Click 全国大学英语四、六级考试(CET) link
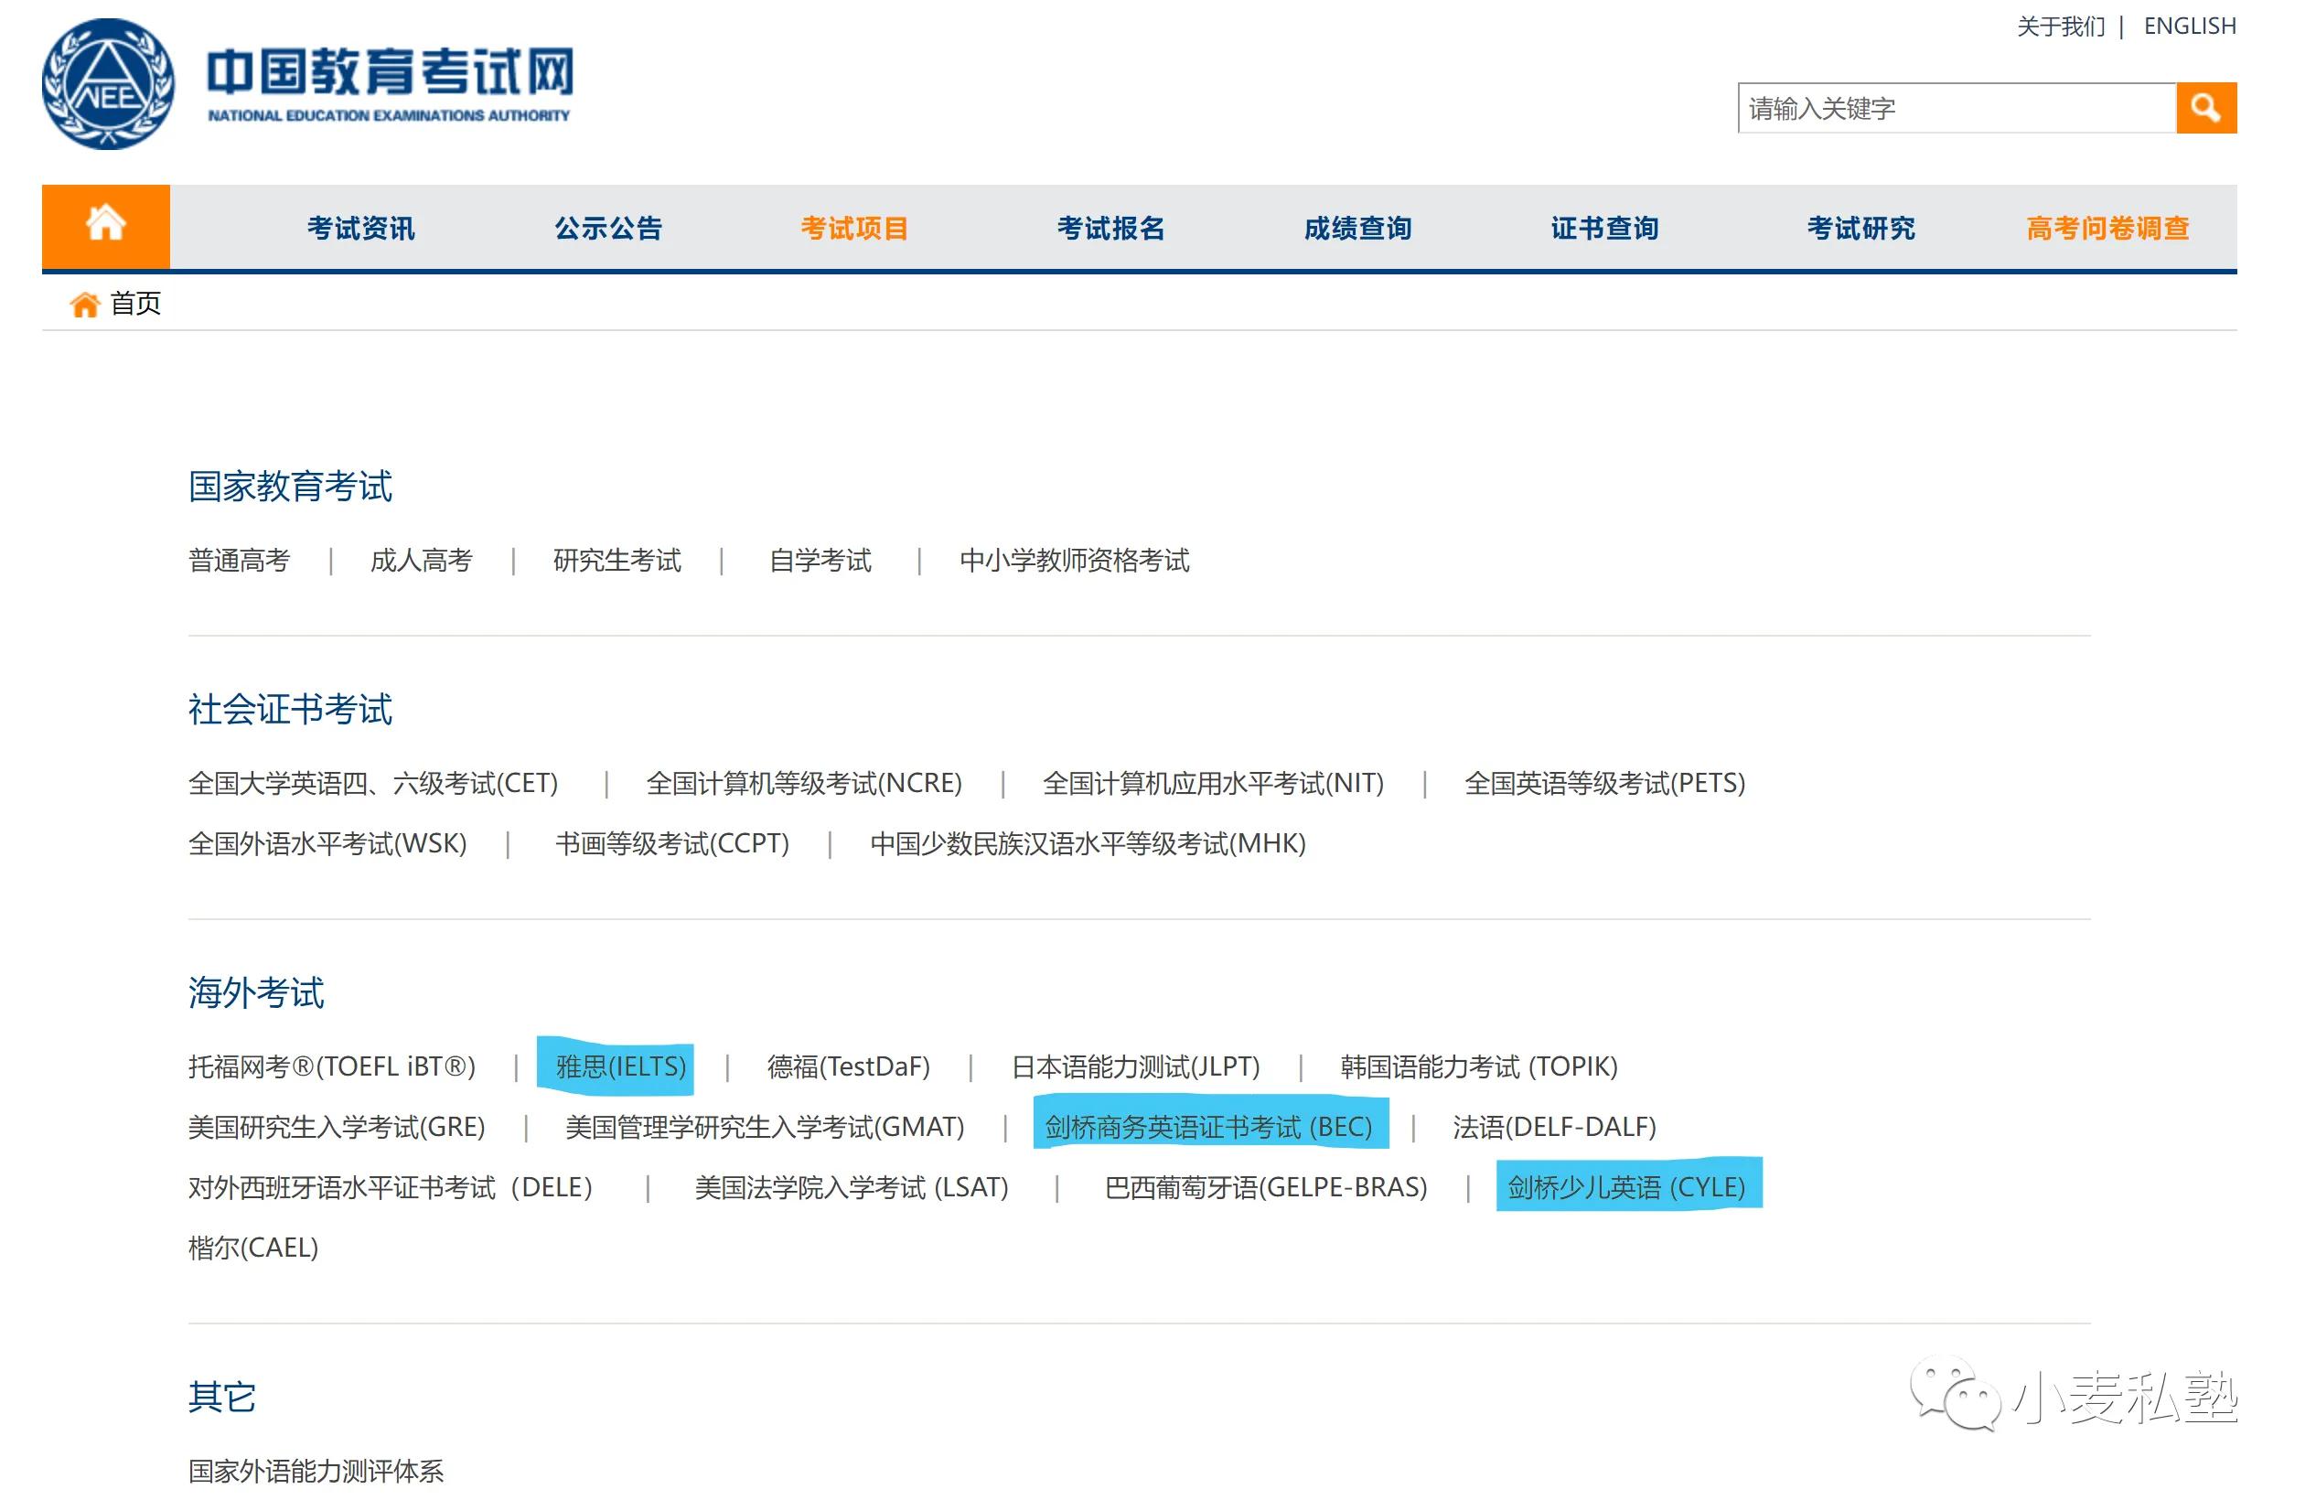This screenshot has width=2316, height=1500. pyautogui.click(x=372, y=784)
